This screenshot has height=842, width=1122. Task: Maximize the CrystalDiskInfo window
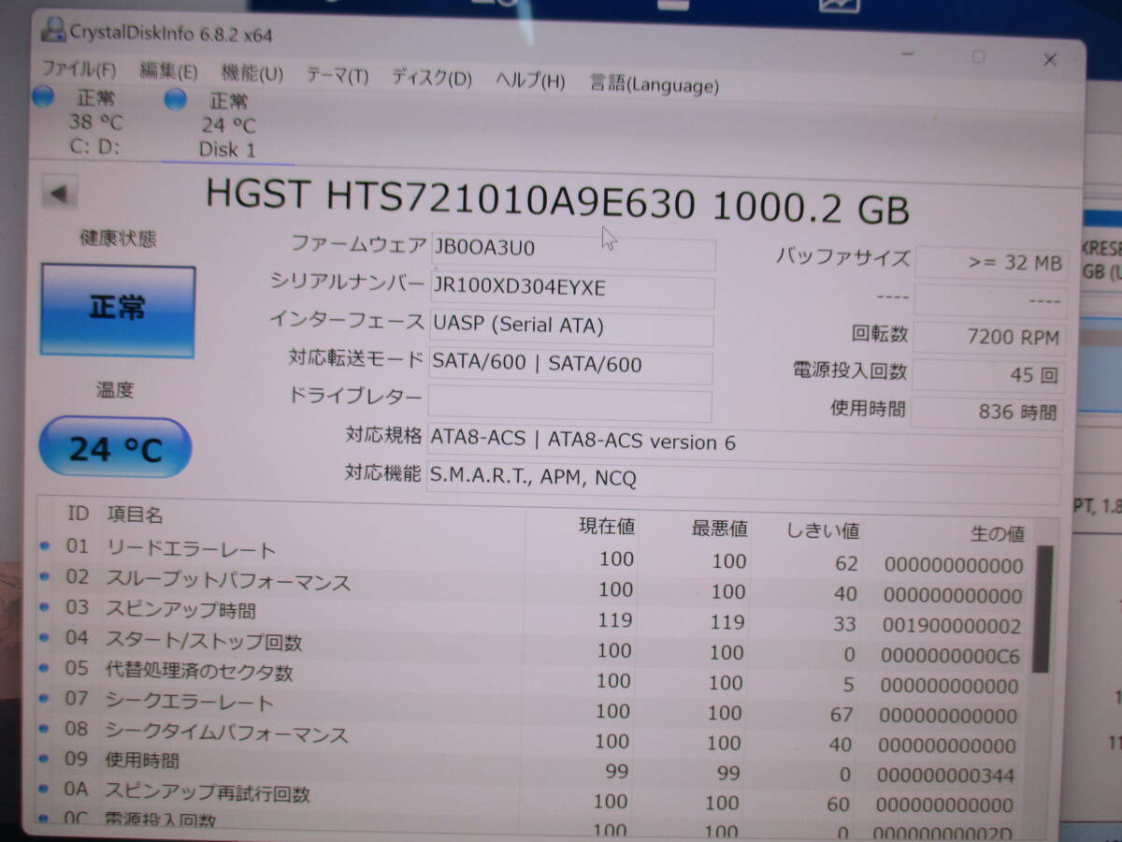(x=978, y=57)
